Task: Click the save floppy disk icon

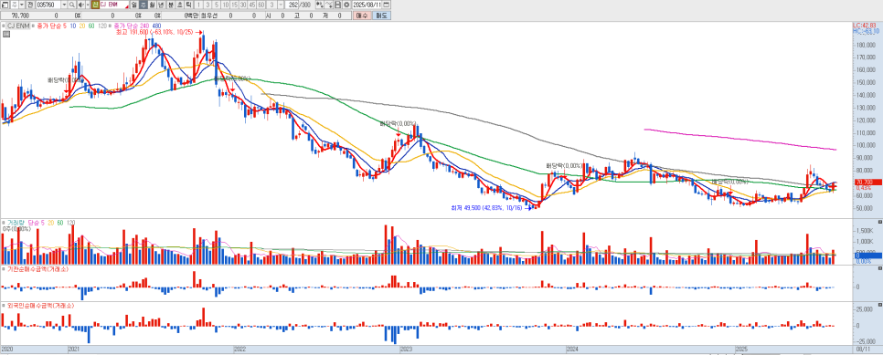Action: pos(338,5)
